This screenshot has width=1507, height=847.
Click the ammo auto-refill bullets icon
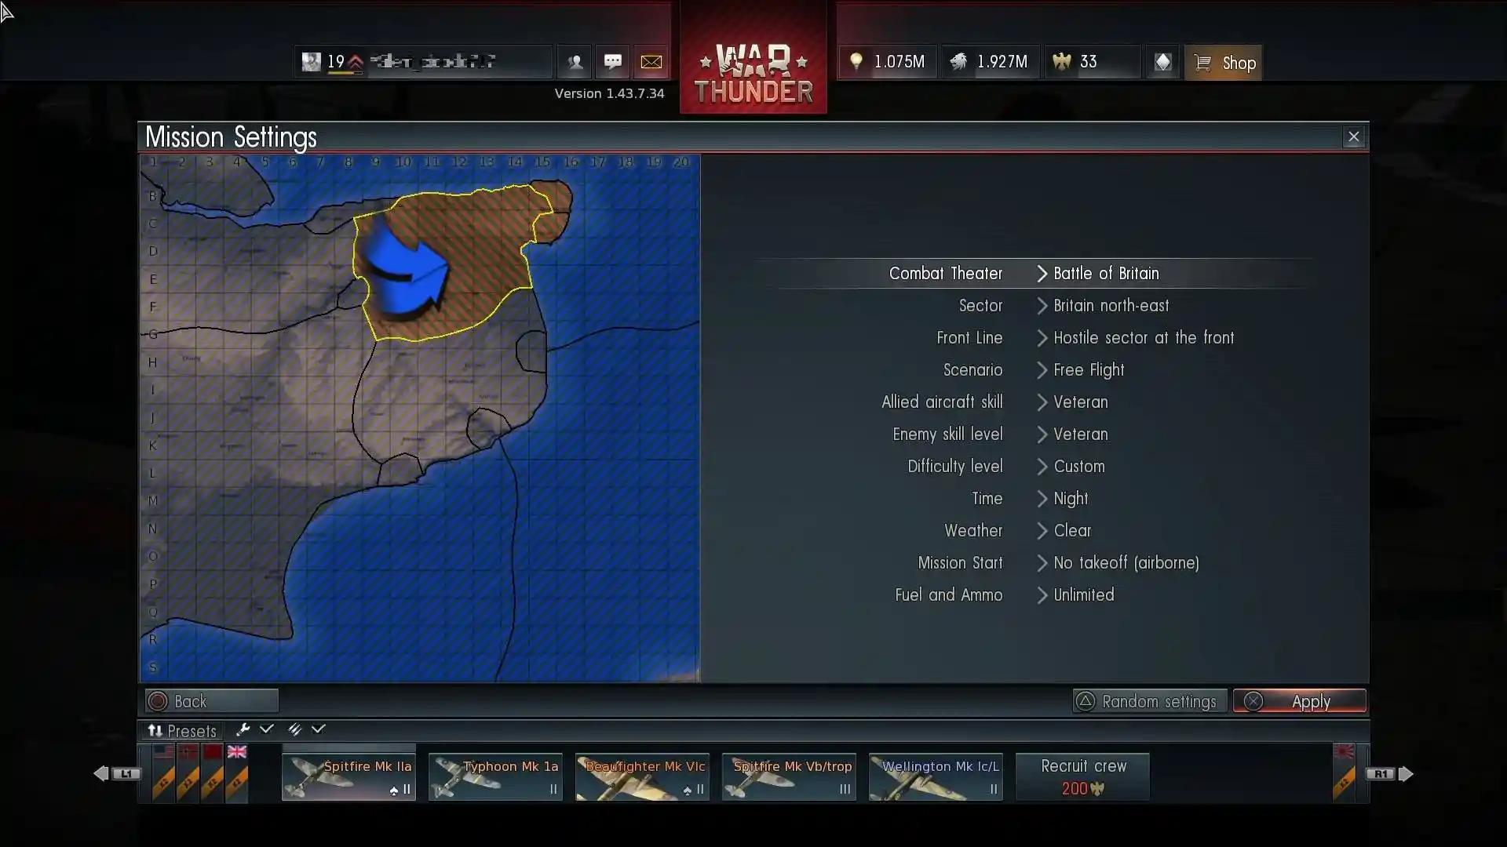point(294,729)
